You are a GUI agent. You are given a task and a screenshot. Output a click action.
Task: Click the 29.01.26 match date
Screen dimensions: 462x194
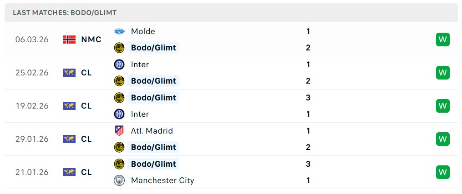32,139
